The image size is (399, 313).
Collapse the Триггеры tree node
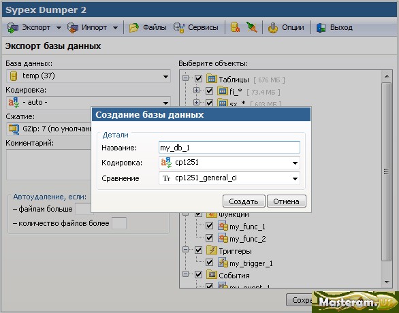click(186, 250)
